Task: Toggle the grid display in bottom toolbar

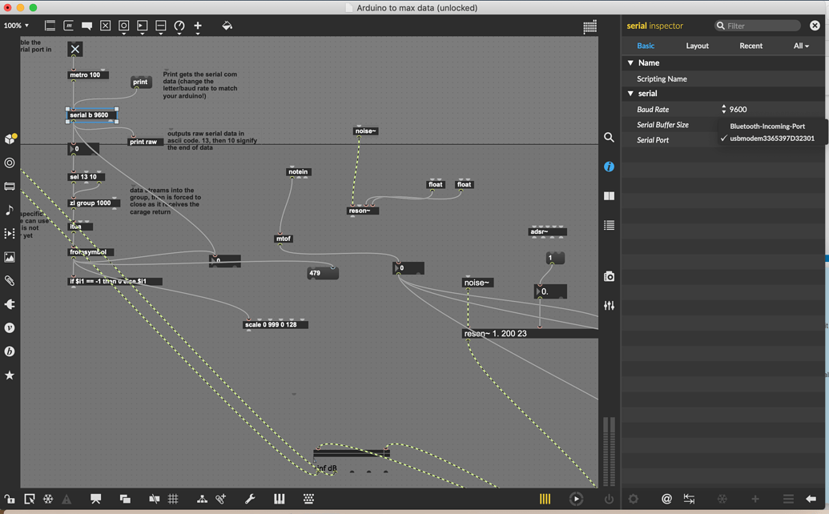Action: click(x=173, y=499)
